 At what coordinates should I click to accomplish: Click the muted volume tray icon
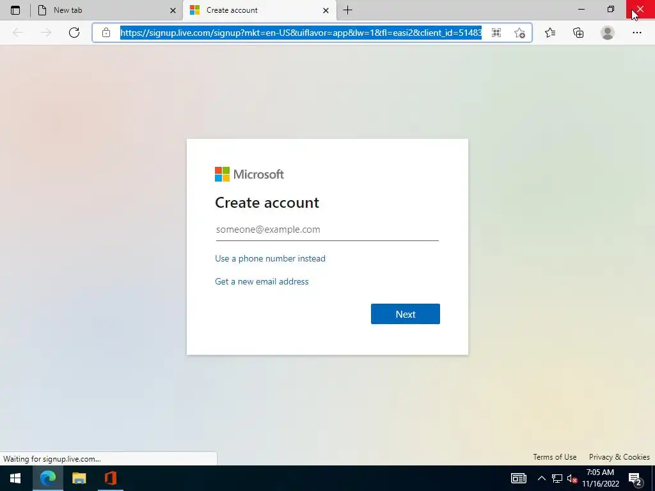click(572, 478)
